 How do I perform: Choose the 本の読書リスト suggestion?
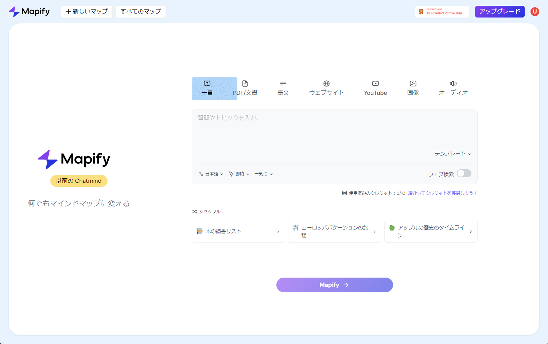click(238, 232)
